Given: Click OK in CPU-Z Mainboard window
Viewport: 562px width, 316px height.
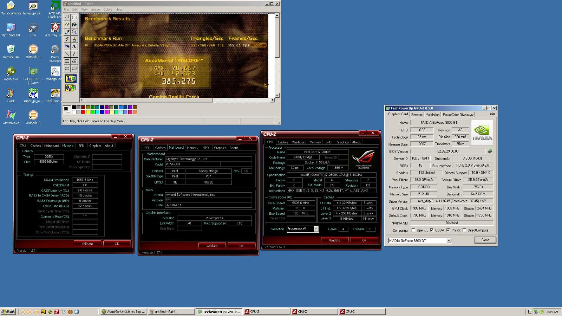Looking at the screenshot, I should [x=241, y=246].
